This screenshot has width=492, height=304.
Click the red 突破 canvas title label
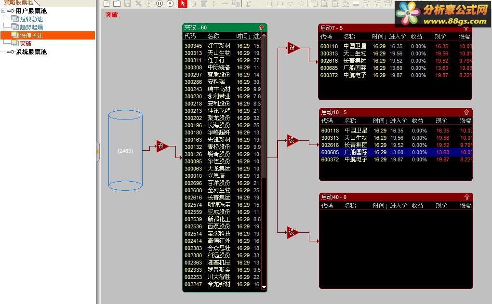click(x=111, y=15)
